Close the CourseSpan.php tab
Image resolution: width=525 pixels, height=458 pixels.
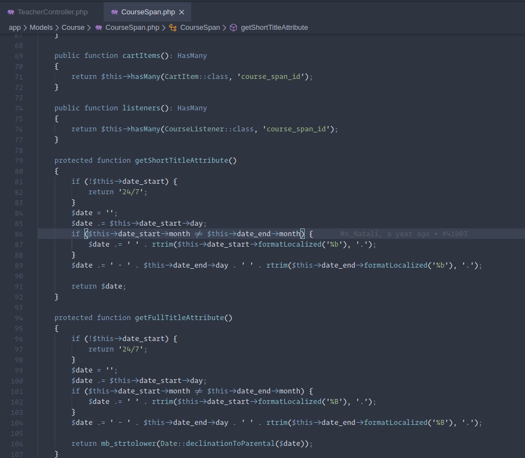(182, 12)
